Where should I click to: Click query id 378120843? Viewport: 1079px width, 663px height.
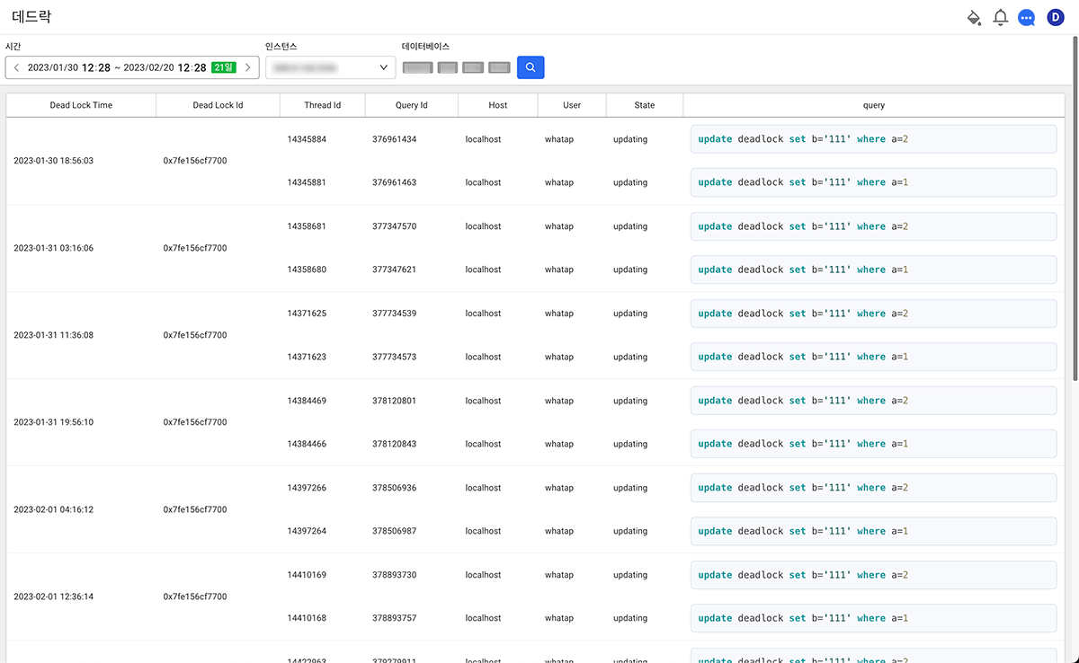[x=394, y=444]
